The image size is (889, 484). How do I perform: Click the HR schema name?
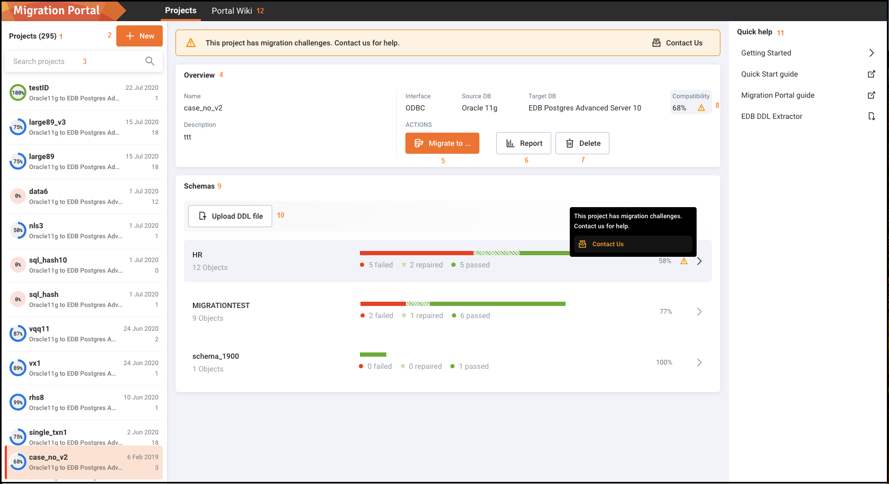click(197, 255)
